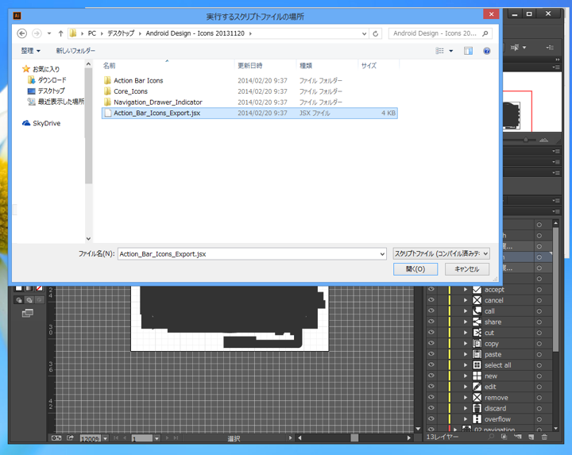Screen dimensions: 572x455
Task: Select お気に入り favorites in navigation pane
Action: [x=41, y=69]
